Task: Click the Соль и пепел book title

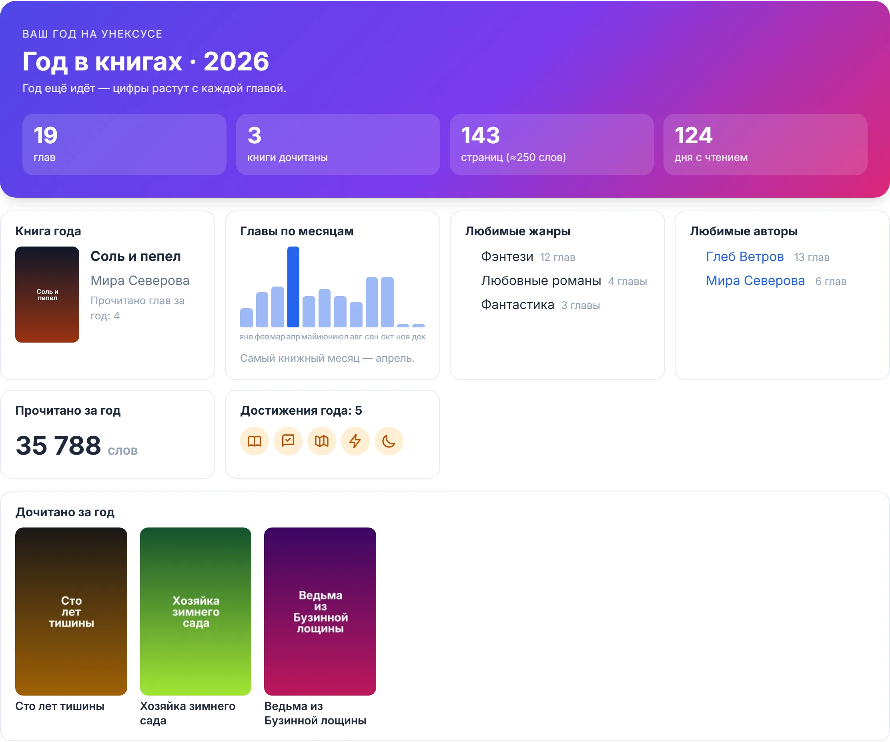Action: point(136,257)
